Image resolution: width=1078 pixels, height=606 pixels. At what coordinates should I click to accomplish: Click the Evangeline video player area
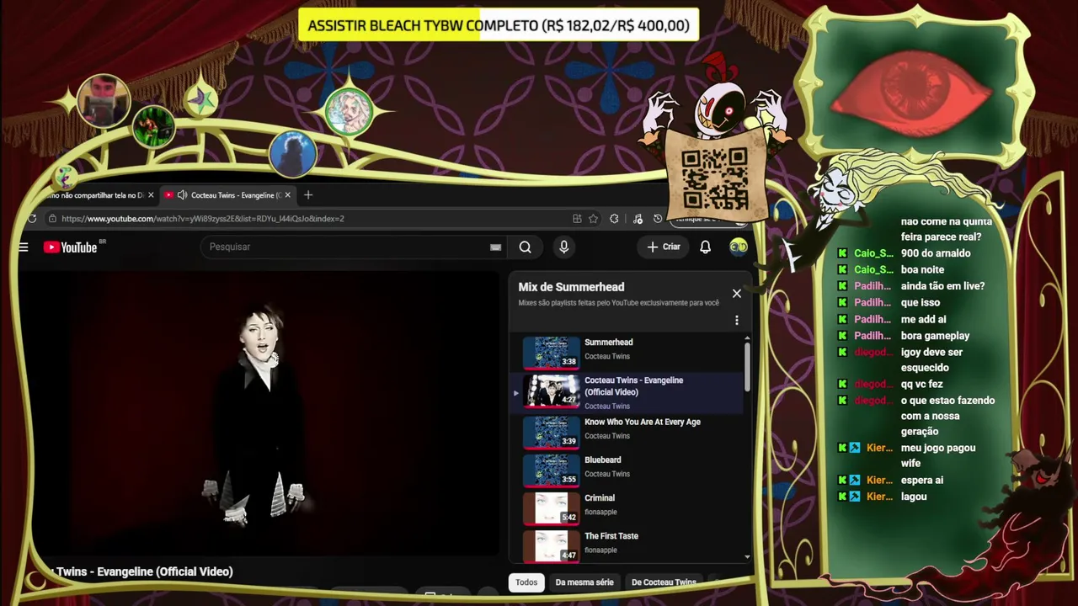[259, 413]
